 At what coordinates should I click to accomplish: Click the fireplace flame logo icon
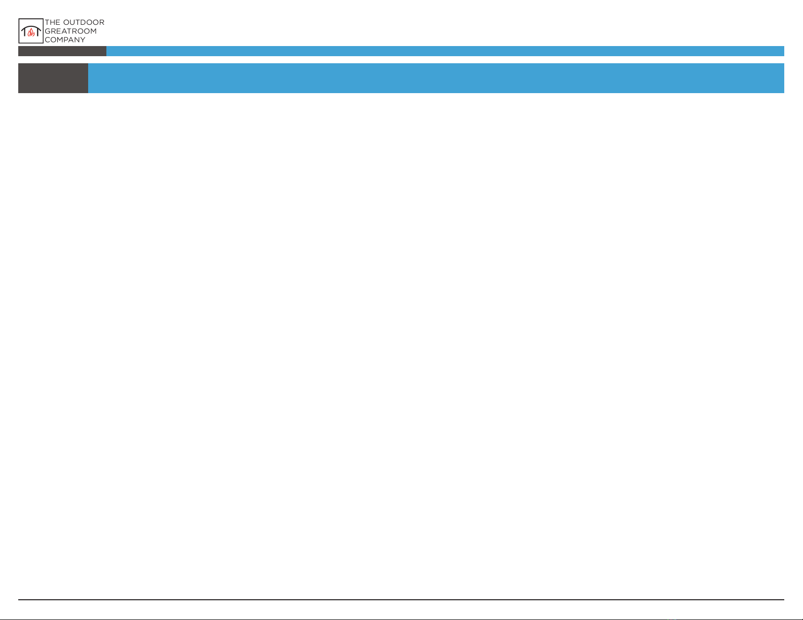(31, 31)
